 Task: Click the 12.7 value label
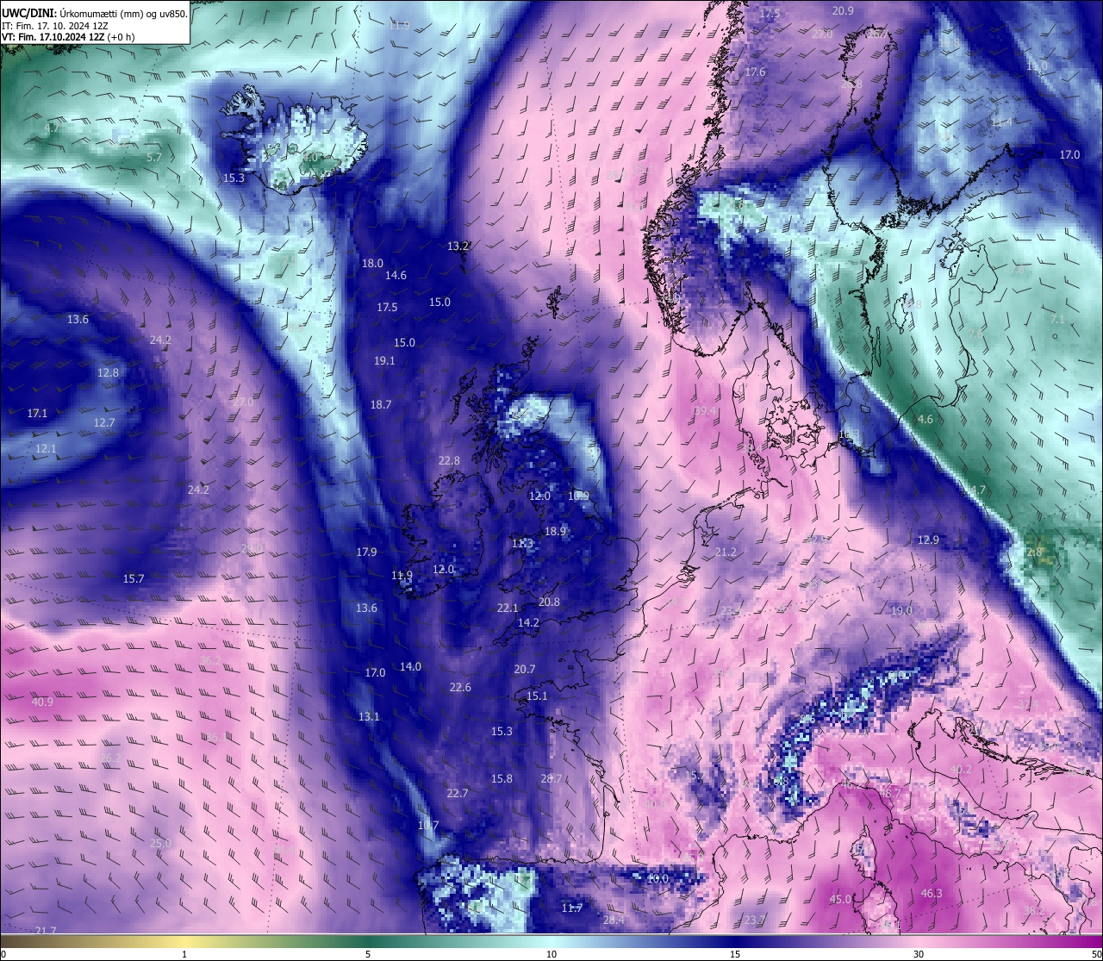[104, 423]
